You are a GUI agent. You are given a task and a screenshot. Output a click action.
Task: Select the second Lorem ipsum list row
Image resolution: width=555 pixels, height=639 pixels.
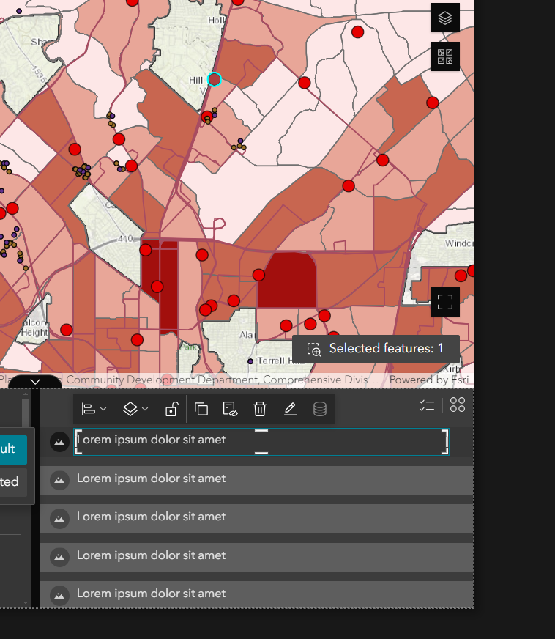[x=256, y=479]
